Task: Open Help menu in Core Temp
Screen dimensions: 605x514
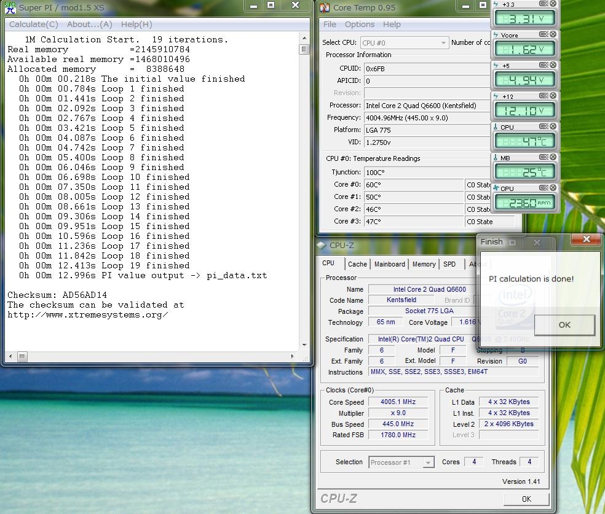Action: pyautogui.click(x=392, y=25)
